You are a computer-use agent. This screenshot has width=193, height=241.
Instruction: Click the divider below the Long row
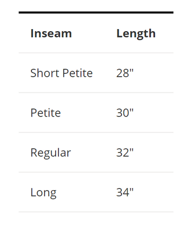[96, 212]
